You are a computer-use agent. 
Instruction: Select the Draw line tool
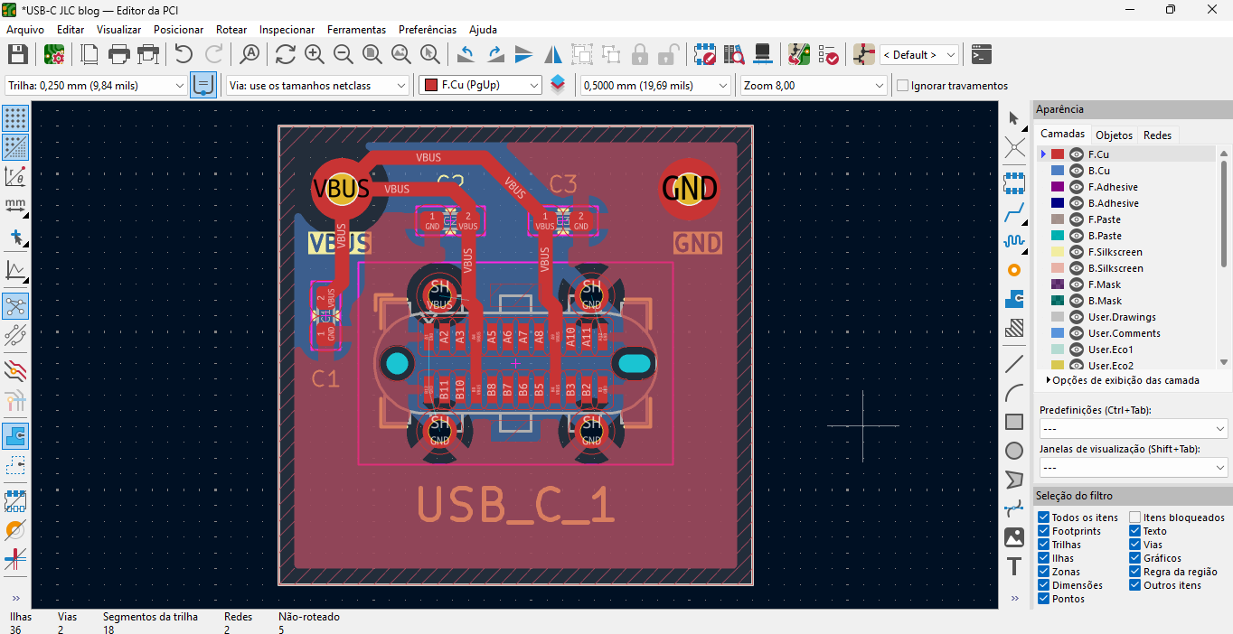tap(1014, 364)
